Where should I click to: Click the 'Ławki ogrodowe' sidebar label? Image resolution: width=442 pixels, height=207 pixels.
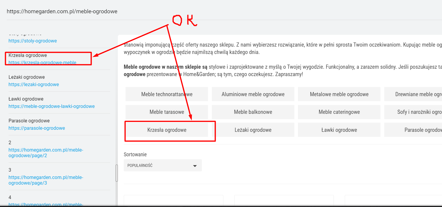coord(26,99)
